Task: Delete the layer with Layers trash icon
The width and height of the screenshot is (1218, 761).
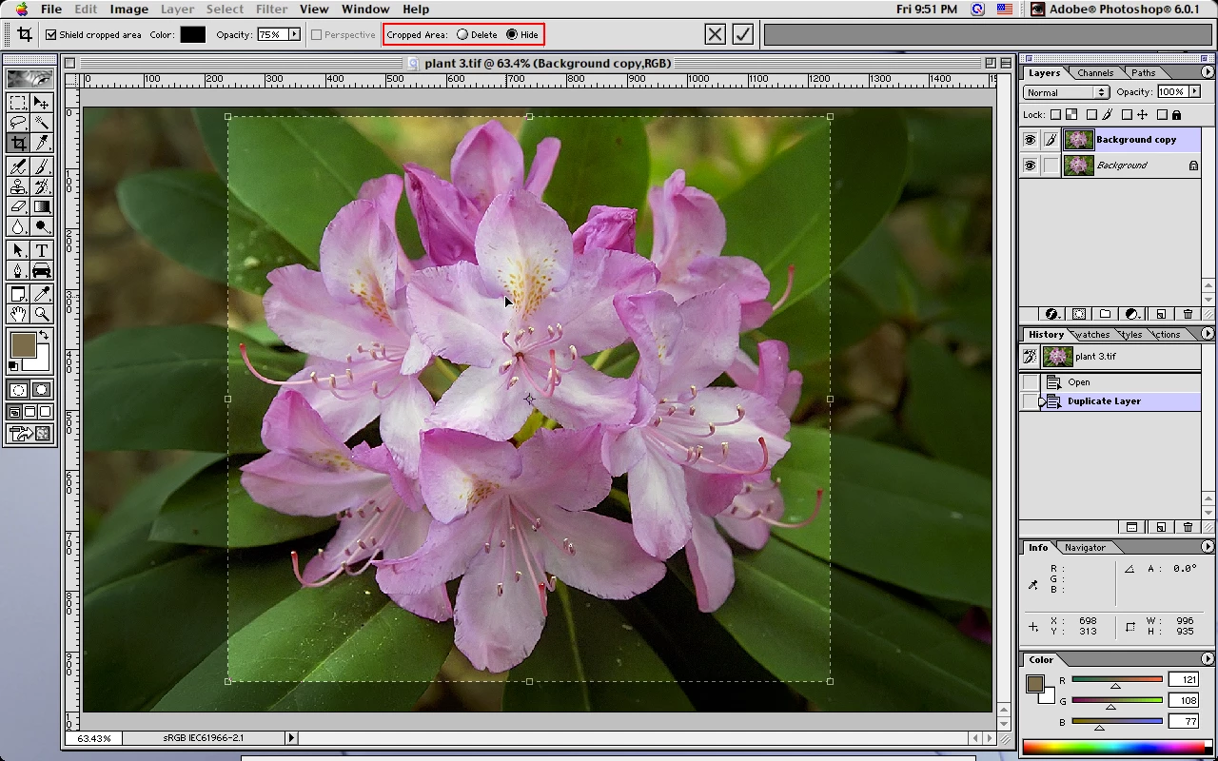Action: tap(1188, 314)
